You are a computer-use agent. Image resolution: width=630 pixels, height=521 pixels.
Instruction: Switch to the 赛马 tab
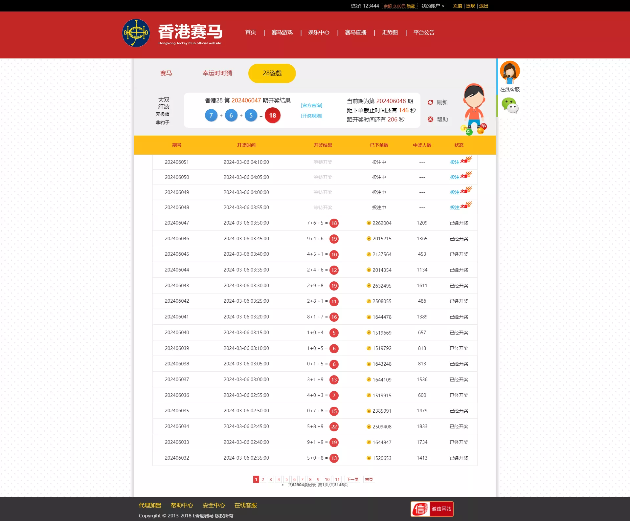(166, 73)
